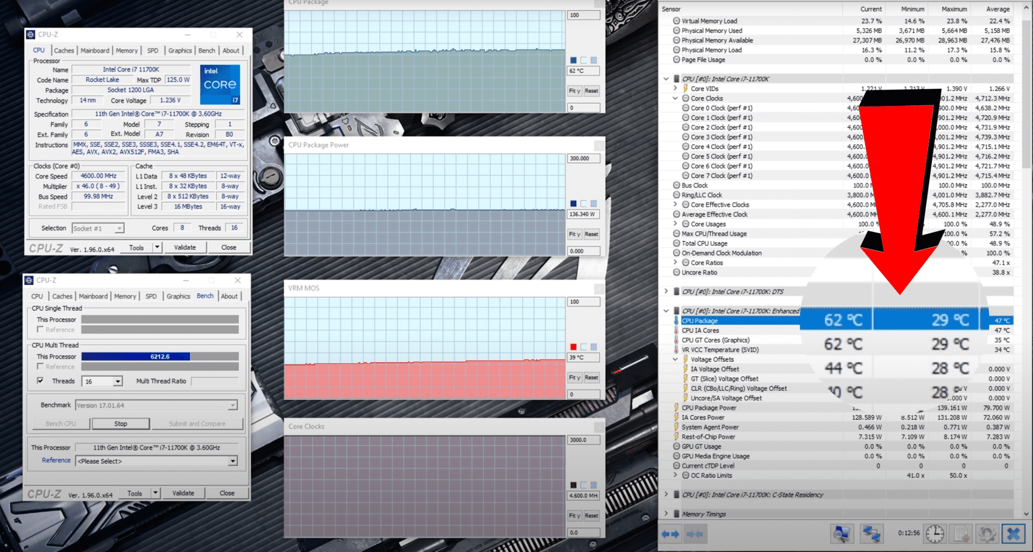1033x552 pixels.
Task: Click the remote network monitors icon
Action: click(x=871, y=534)
